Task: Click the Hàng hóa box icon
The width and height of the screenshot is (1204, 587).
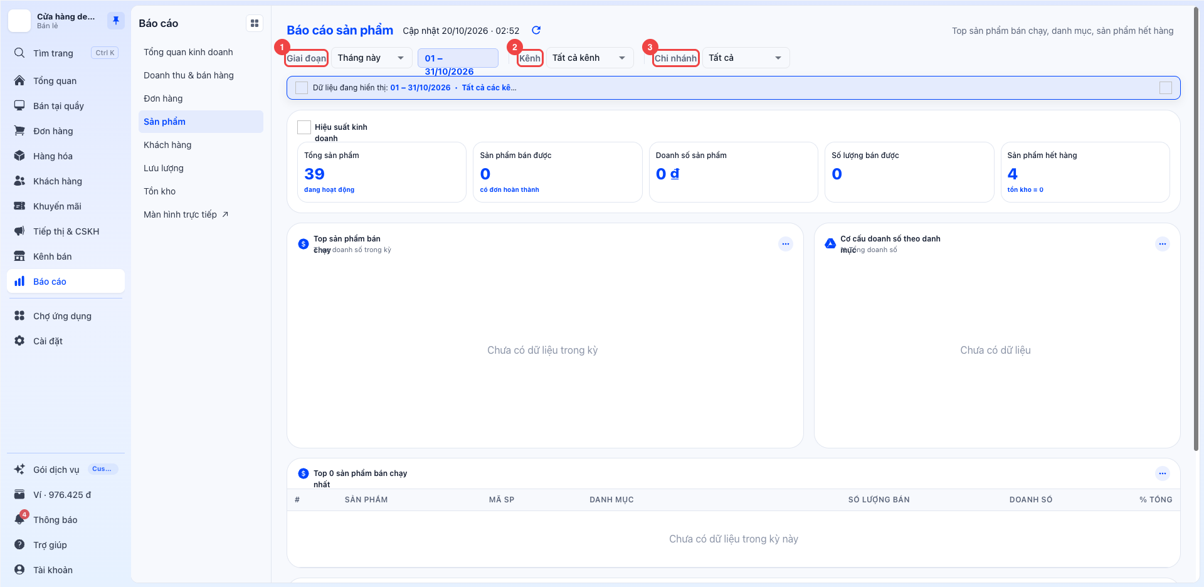Action: (x=19, y=156)
